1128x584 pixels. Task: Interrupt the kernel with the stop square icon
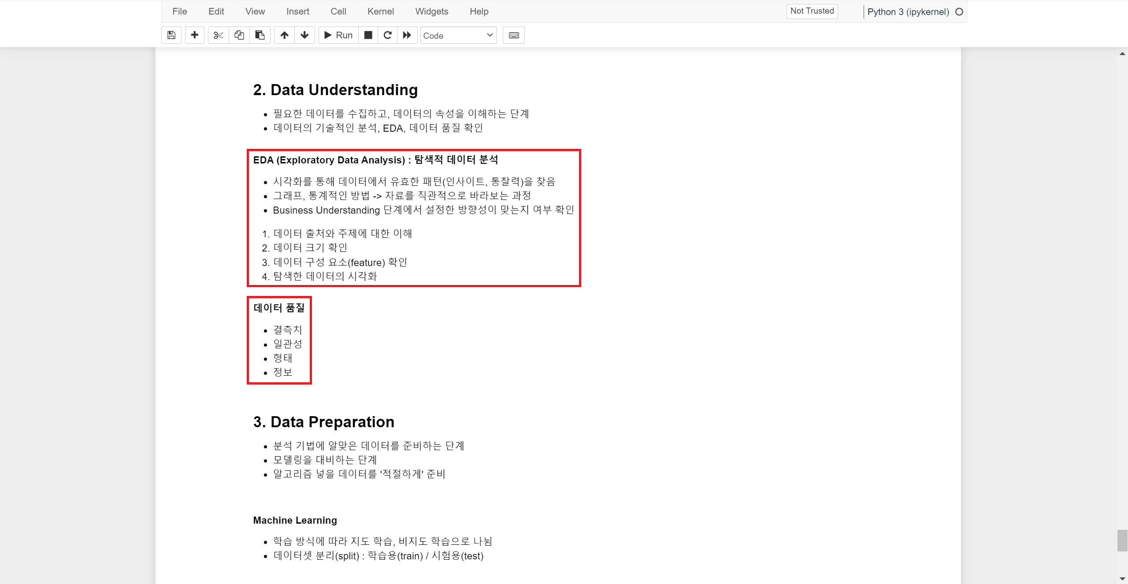point(368,35)
